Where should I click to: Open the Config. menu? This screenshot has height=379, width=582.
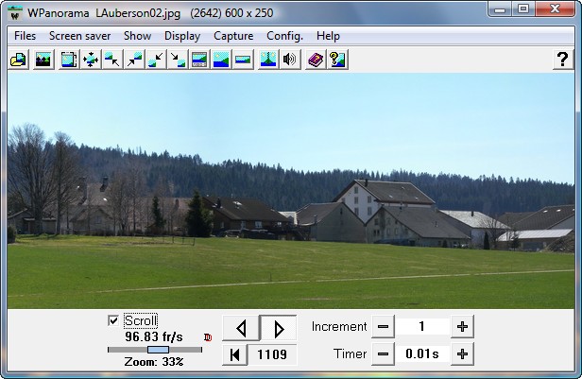(284, 36)
